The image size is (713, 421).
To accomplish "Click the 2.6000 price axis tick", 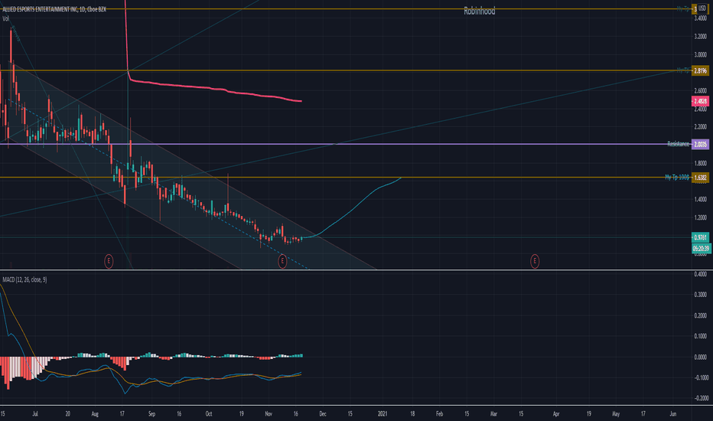I will [x=701, y=90].
